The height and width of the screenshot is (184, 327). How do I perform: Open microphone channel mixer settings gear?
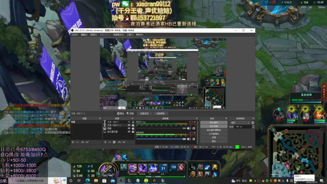(x=194, y=128)
